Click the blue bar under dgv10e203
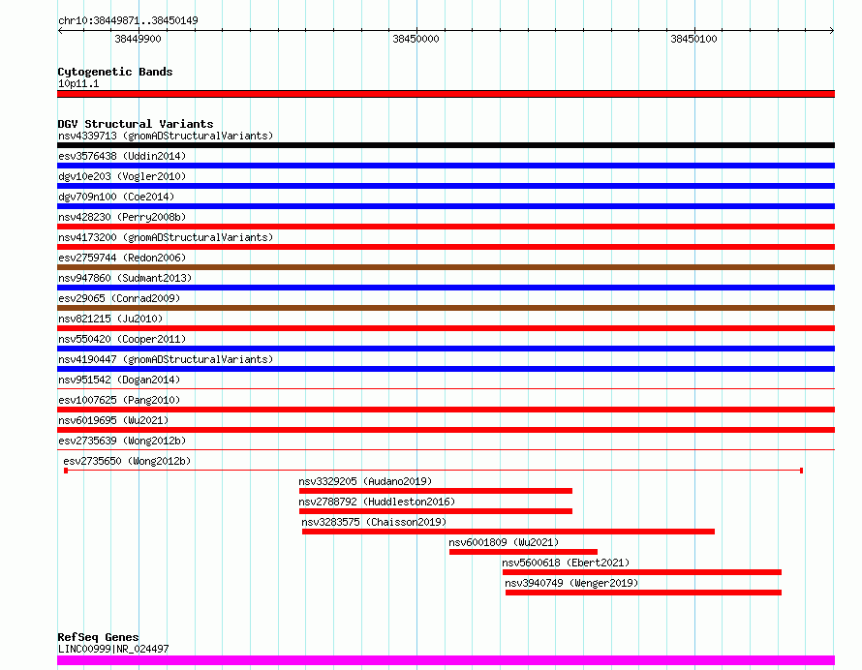Image resolution: width=862 pixels, height=670 pixels. (x=446, y=186)
